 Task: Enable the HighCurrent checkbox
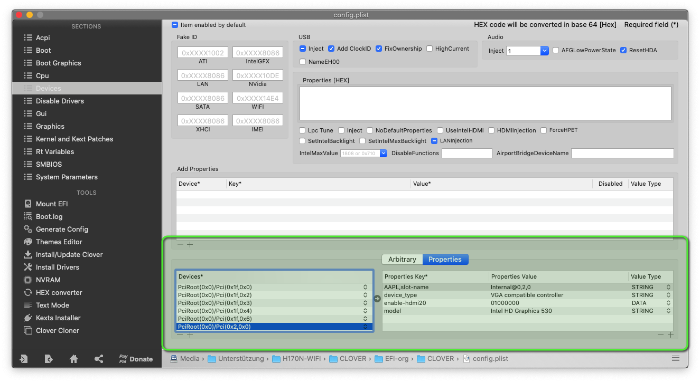430,49
